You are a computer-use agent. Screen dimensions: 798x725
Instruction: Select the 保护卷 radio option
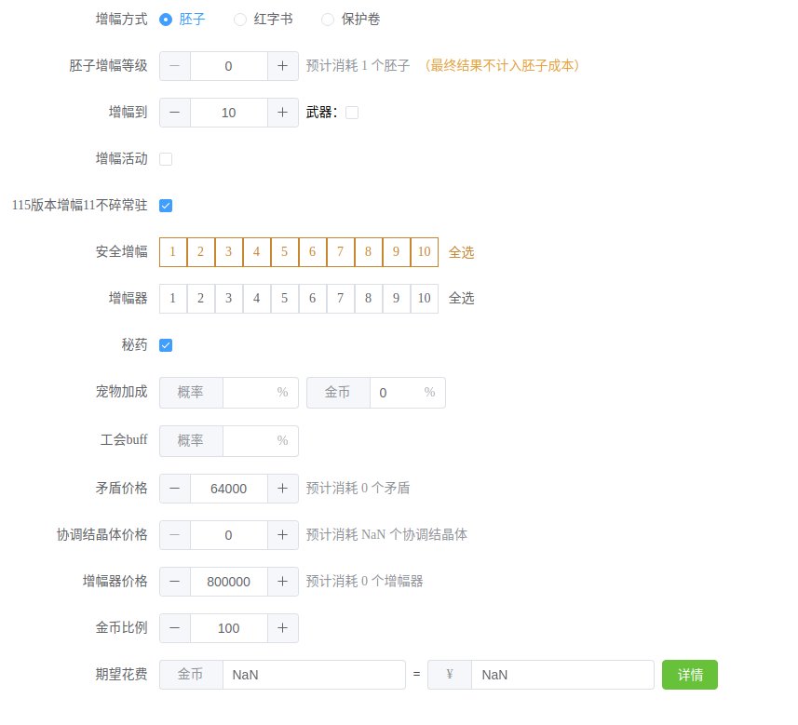[351, 20]
